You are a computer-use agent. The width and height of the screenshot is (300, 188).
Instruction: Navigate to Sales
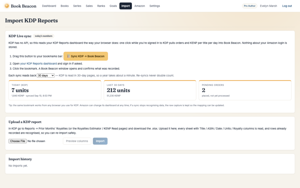[x=89, y=6]
